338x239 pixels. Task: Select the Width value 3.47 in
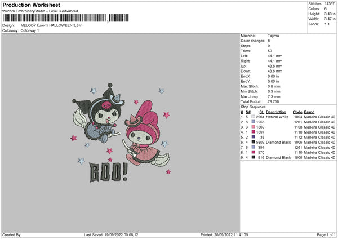point(330,19)
